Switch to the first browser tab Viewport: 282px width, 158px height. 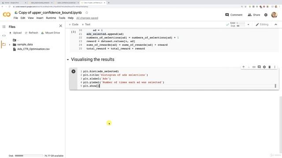pos(14,3)
